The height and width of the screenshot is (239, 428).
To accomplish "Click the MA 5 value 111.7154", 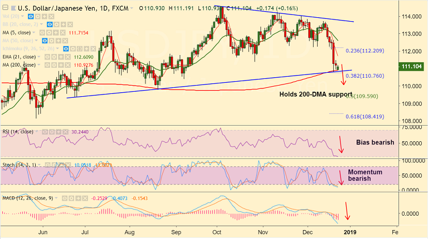I will tap(79, 33).
